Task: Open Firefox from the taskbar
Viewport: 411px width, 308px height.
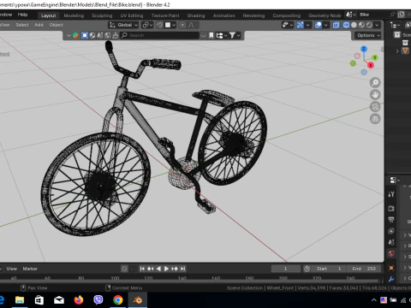Action: (79, 300)
